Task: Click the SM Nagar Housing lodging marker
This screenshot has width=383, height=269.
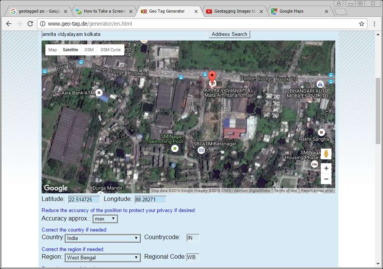Action: (x=314, y=164)
